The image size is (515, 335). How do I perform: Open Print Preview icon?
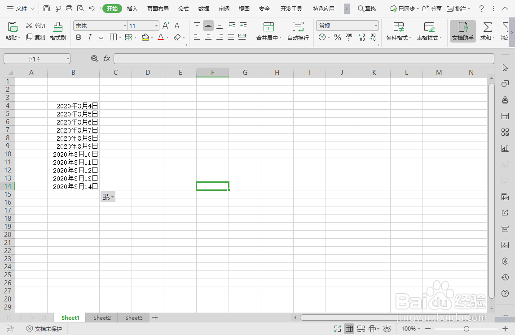[x=80, y=9]
